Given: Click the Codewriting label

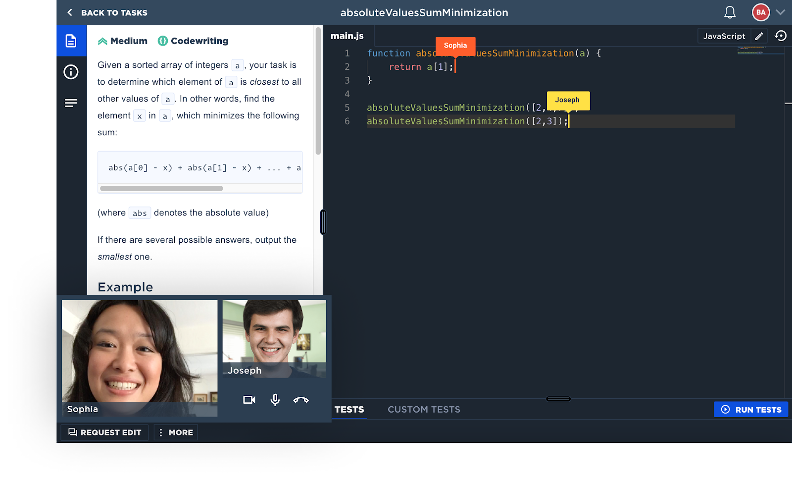Looking at the screenshot, I should point(199,41).
